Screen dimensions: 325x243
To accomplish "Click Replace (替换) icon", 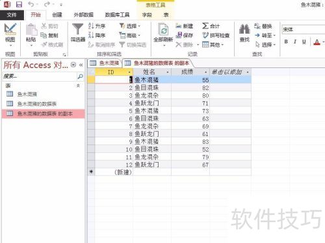I will pyautogui.click(x=257, y=26).
